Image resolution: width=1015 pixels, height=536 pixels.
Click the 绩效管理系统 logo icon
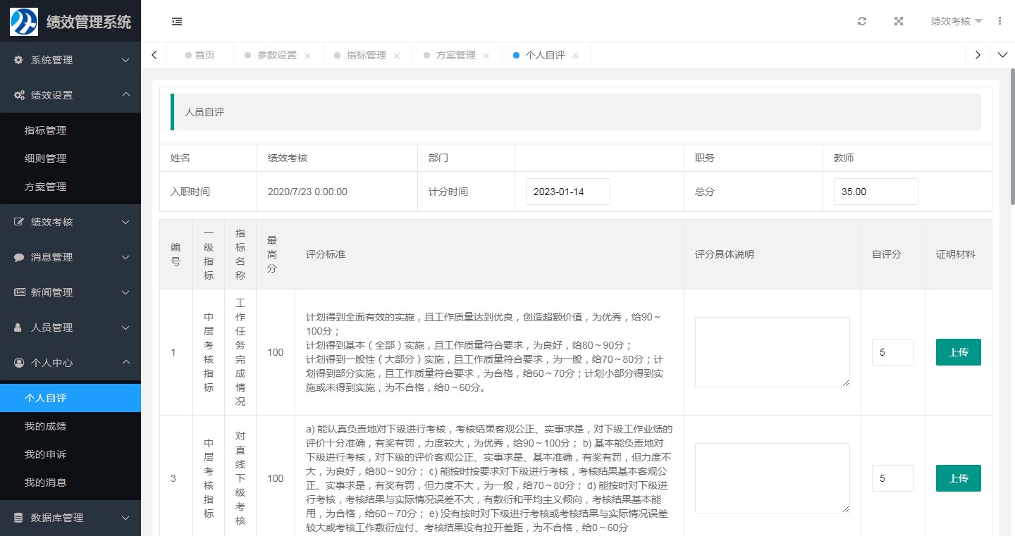coord(23,21)
